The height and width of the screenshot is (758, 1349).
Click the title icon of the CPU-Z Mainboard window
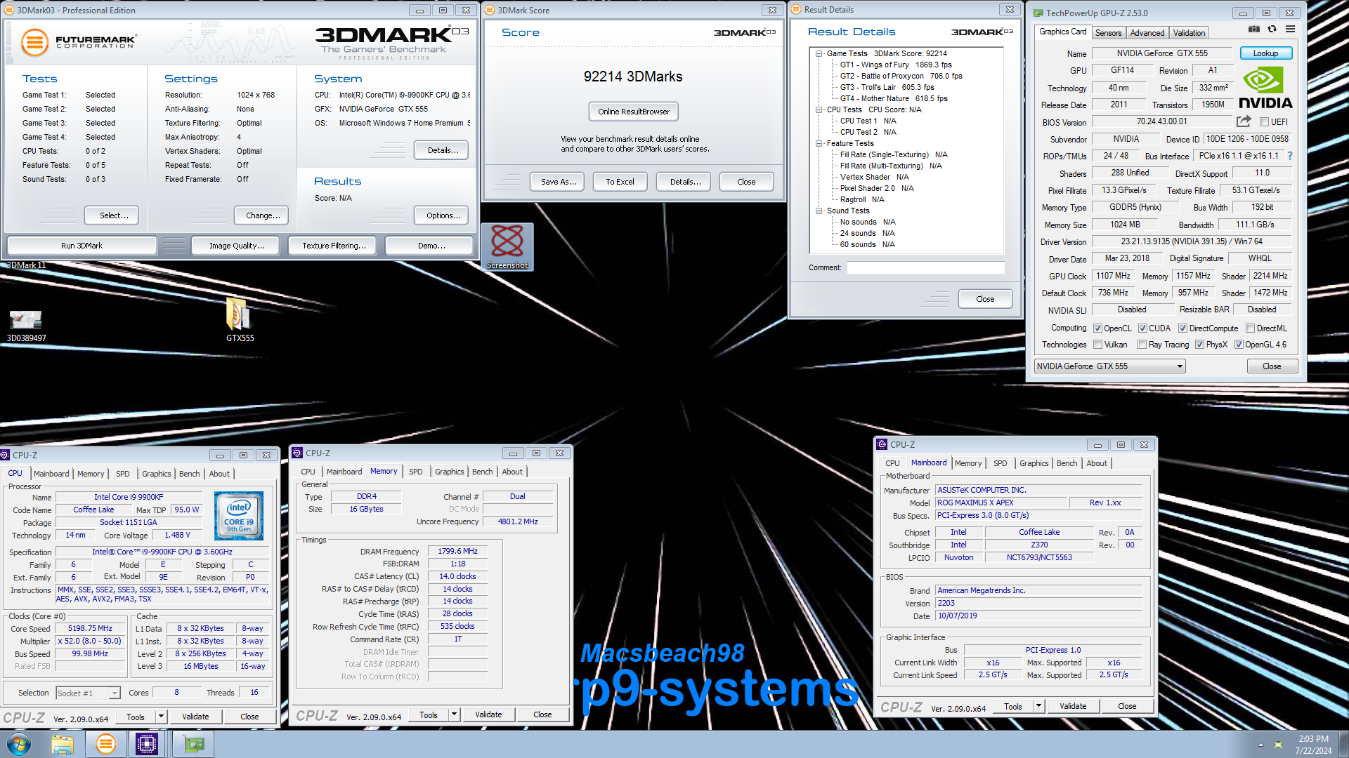click(882, 444)
